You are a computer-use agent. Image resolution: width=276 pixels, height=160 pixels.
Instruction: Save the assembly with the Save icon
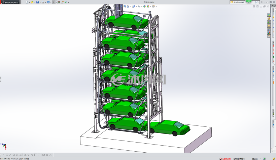coord(37,2)
